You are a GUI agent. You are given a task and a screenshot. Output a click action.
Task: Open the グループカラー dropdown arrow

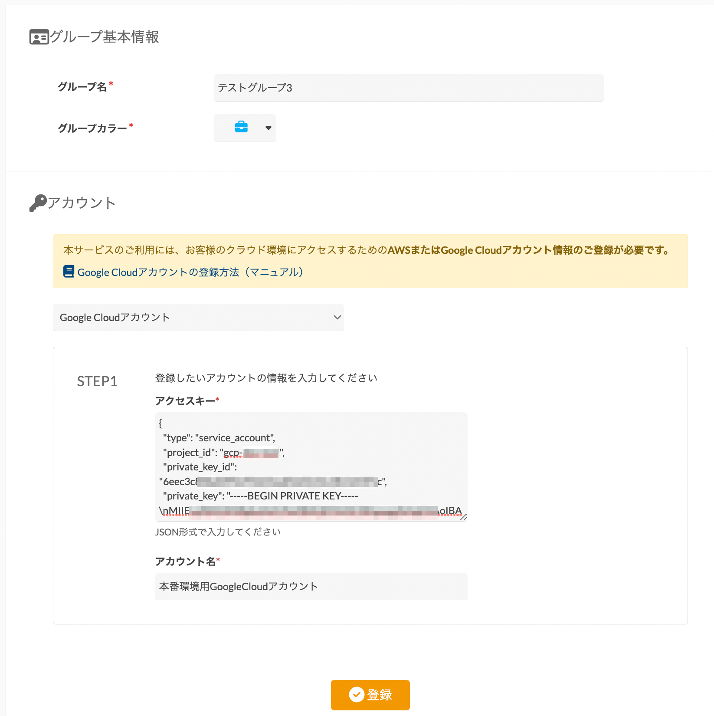tap(269, 128)
